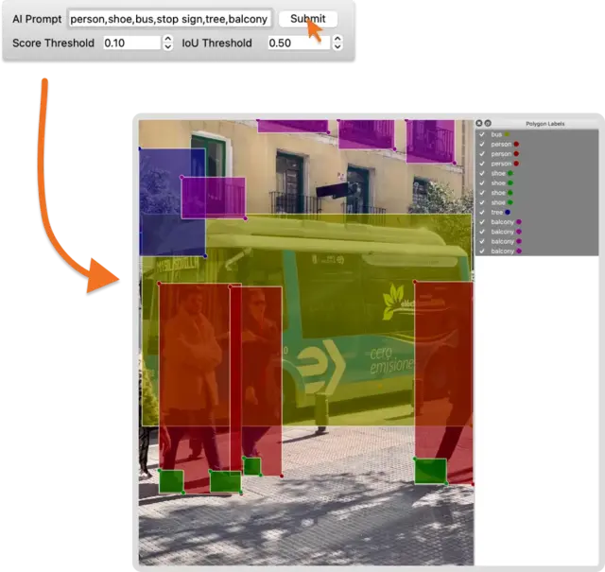The height and width of the screenshot is (572, 605).
Task: Click the Submit button
Action: point(308,19)
